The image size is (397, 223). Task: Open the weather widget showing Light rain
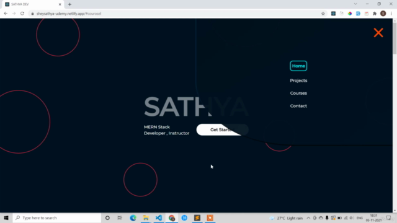point(287,218)
